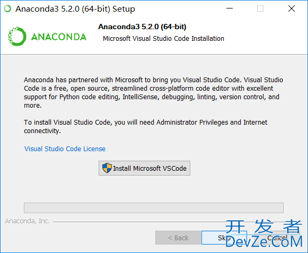The image size is (308, 253).
Task: Click the 'Anaconda3 5.2.0 (64-bit) Setup' title bar
Action: [x=75, y=9]
